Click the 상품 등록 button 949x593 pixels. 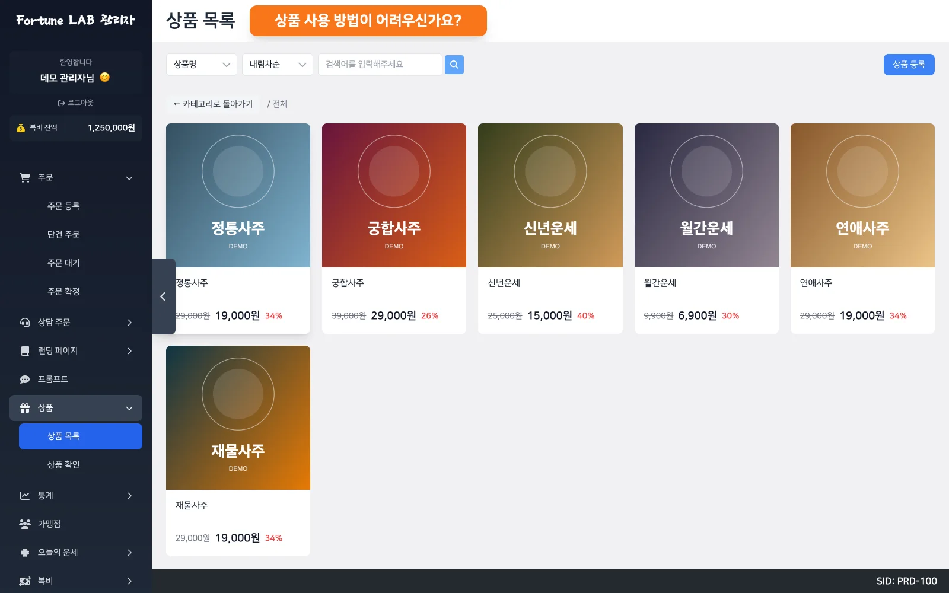[x=909, y=65]
